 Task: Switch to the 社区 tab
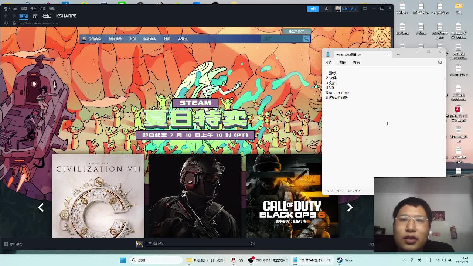(47, 16)
